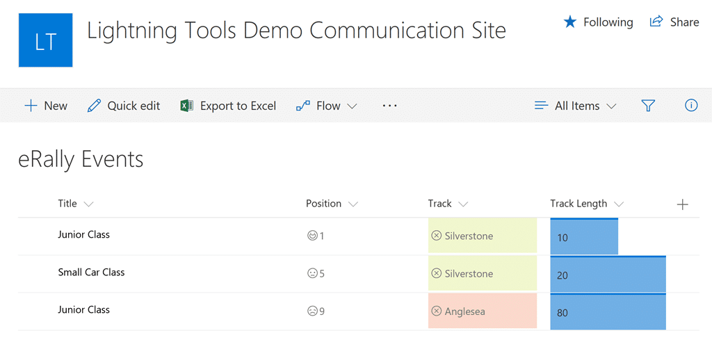Image resolution: width=712 pixels, height=349 pixels.
Task: Open the Position column header menu chevron
Action: tap(353, 204)
